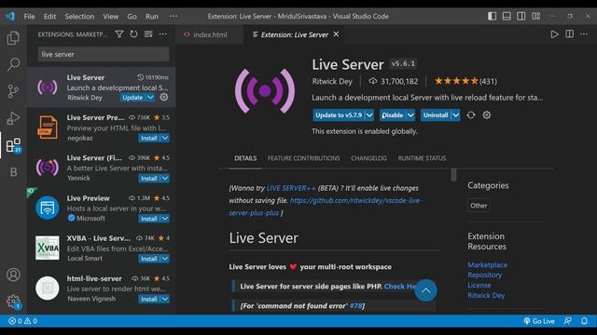Viewport: 597px width, 335px height.
Task: Open gear for Live Server list item
Action: point(164,97)
